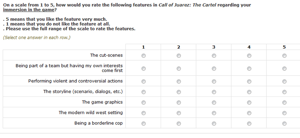Rate performing violent and controversial actions as 3

(x=214, y=81)
